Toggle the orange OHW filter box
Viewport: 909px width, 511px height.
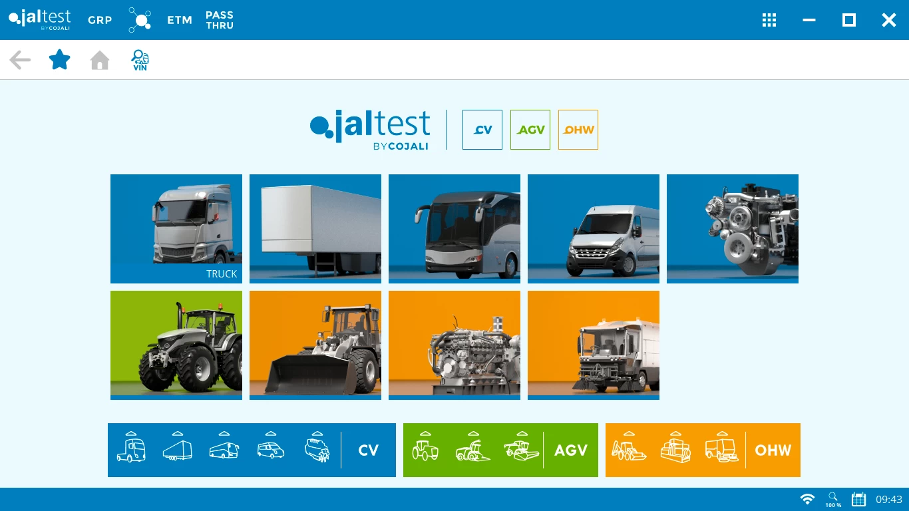(x=578, y=130)
